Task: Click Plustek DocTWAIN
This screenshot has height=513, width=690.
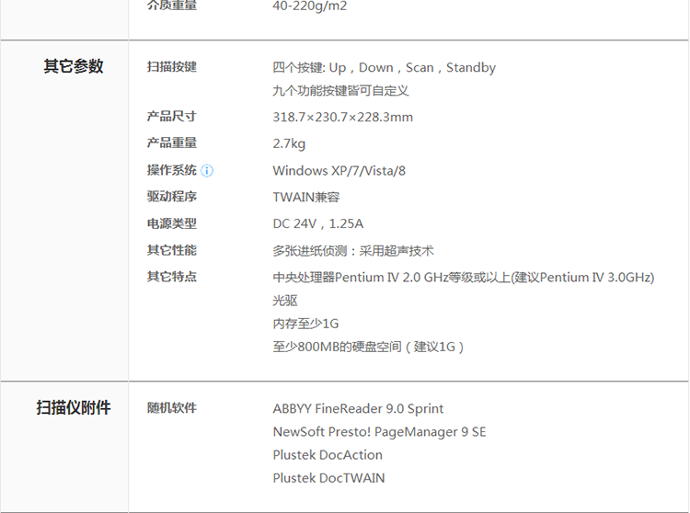Action: pos(328,478)
